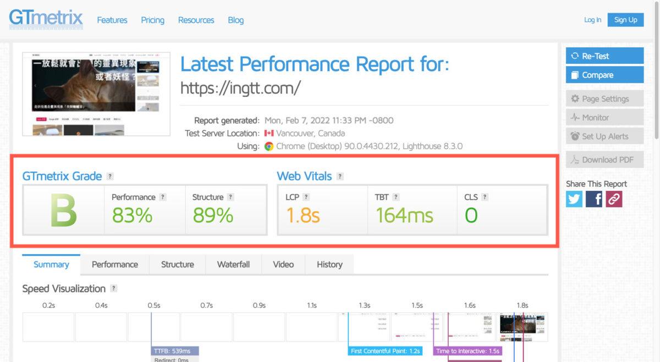Click the 83% Performance value
Viewport: 660px width, 362px height.
point(132,215)
